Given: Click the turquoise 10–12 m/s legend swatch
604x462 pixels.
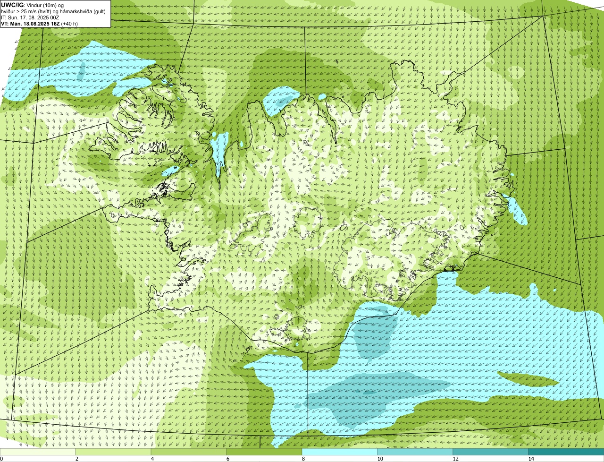Looking at the screenshot, I should pyautogui.click(x=415, y=452).
